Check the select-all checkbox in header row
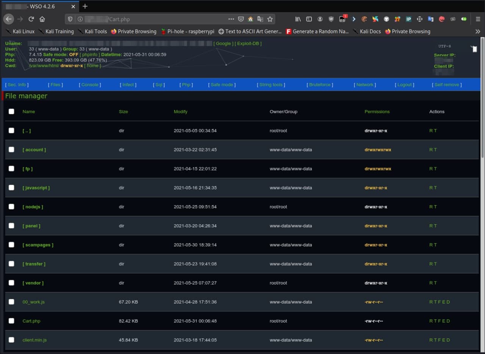The width and height of the screenshot is (485, 354). click(x=11, y=111)
